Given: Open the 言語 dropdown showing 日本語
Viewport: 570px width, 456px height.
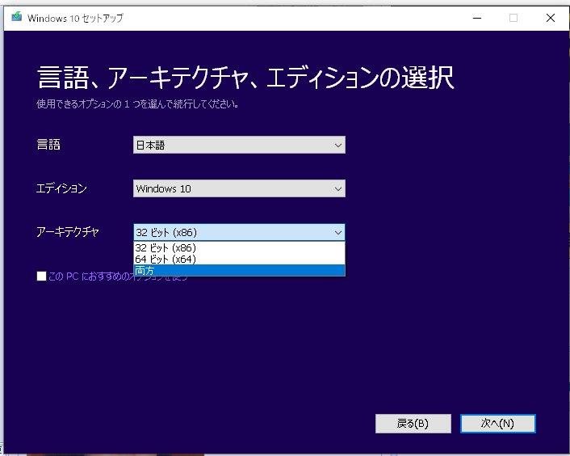Looking at the screenshot, I should coord(239,145).
